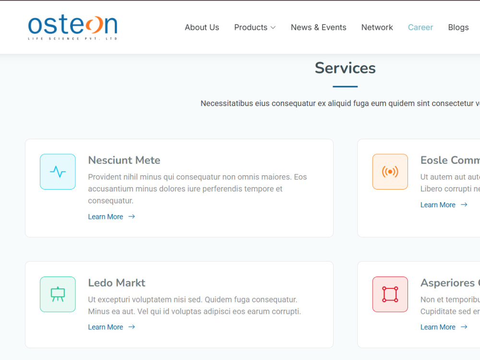
Task: Open the About Us page
Action: (x=202, y=27)
